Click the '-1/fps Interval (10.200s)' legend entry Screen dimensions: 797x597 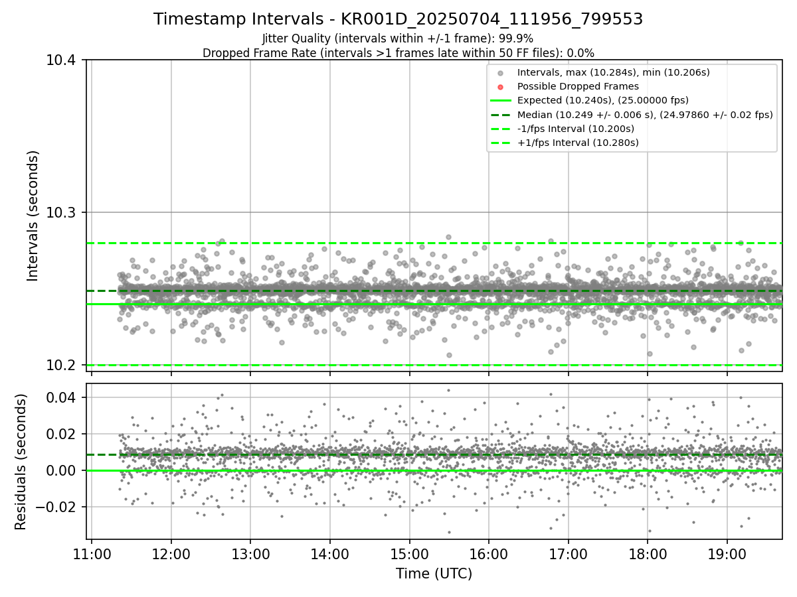(x=575, y=129)
